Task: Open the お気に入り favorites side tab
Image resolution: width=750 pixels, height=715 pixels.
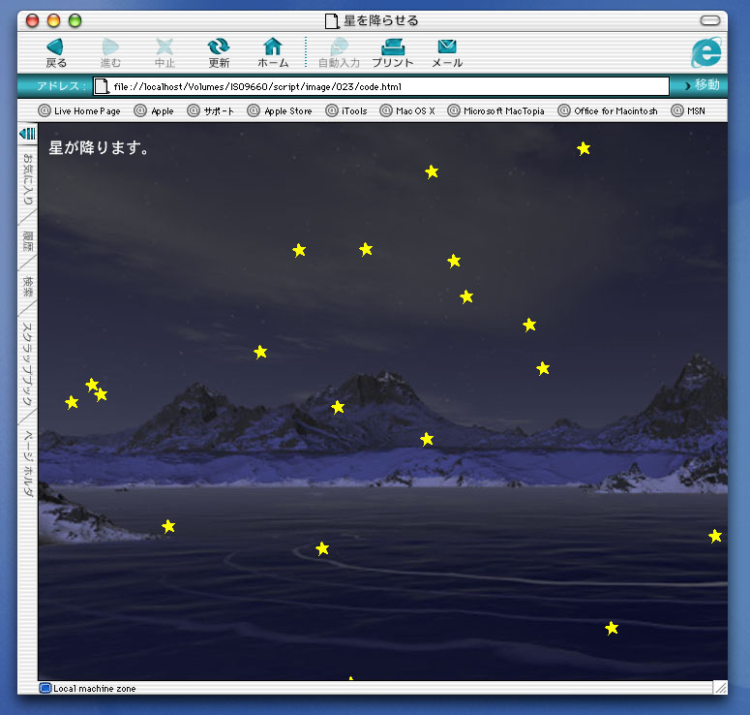Action: 28,179
